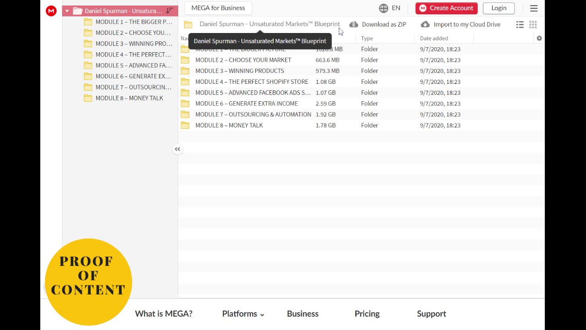Click the Create Account button's MEGA icon
This screenshot has height=330, width=586.
click(423, 8)
